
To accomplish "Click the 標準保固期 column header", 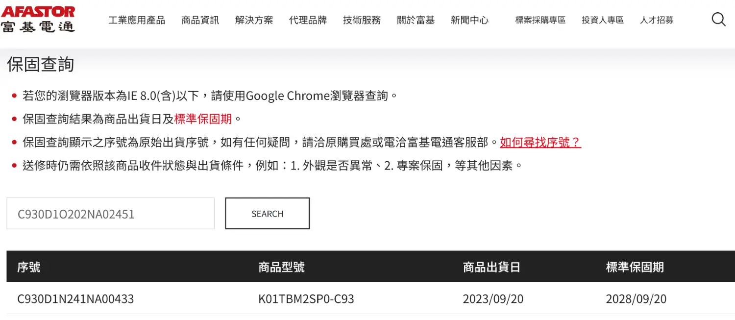I will coord(635,267).
